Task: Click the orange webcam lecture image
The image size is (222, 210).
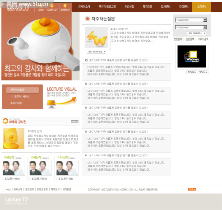Action: pos(14,138)
